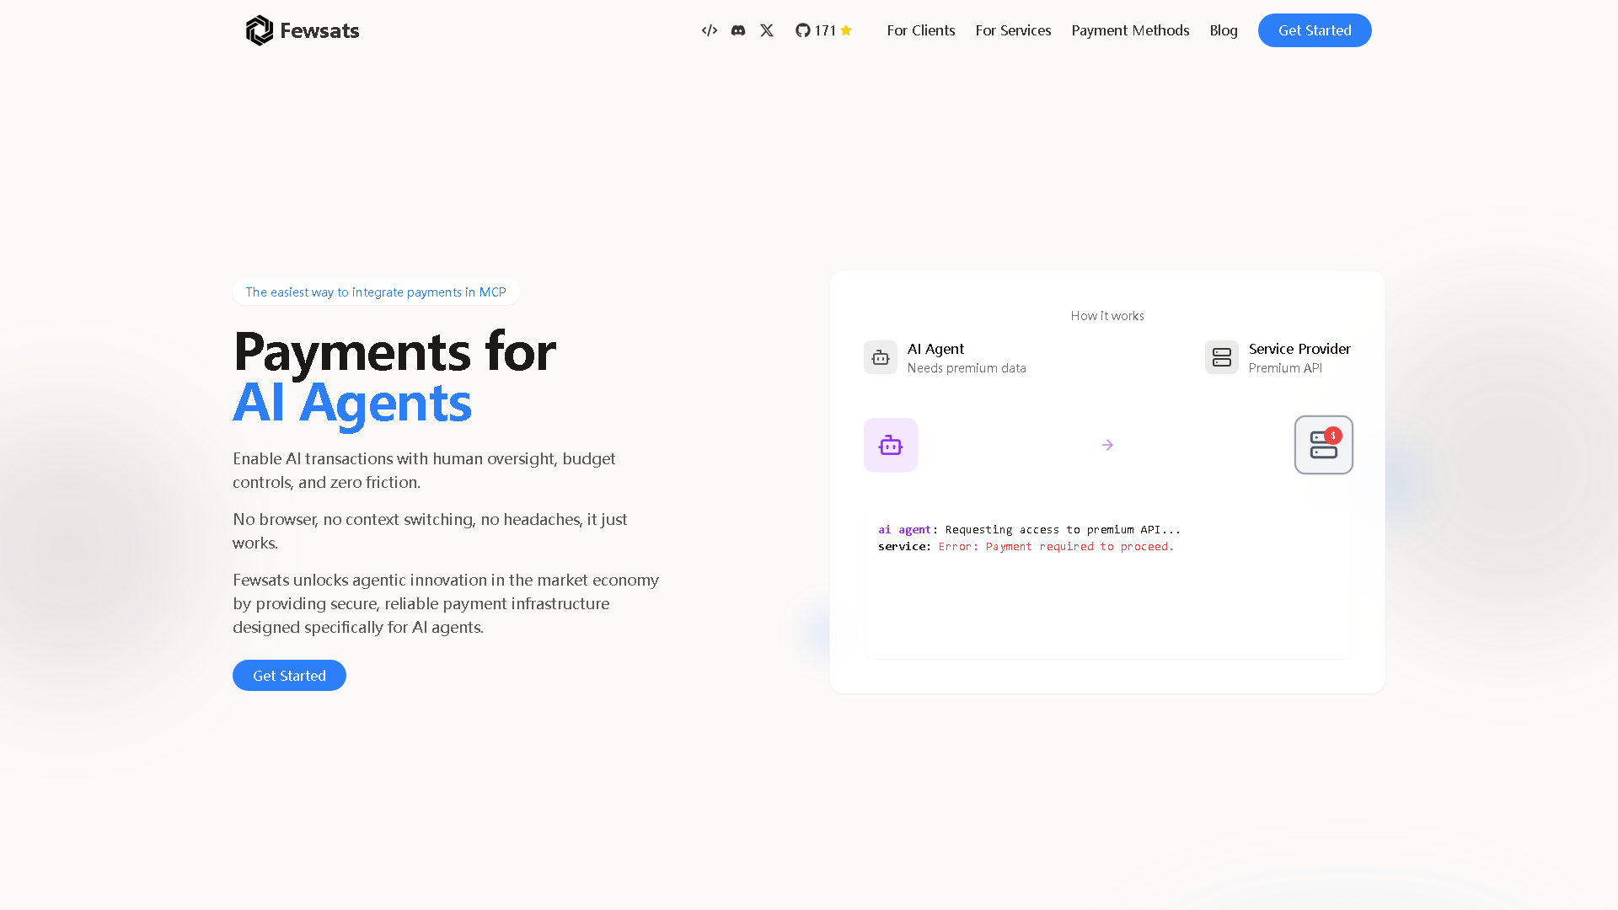Select Payment Methods in the navigation
The image size is (1618, 910).
(1130, 30)
